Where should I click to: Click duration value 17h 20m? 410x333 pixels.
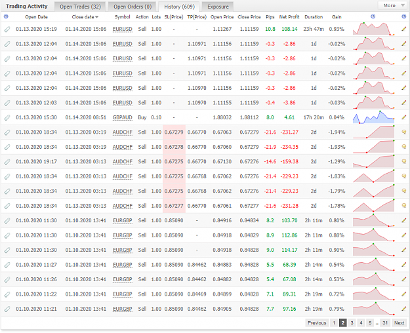tap(314, 117)
